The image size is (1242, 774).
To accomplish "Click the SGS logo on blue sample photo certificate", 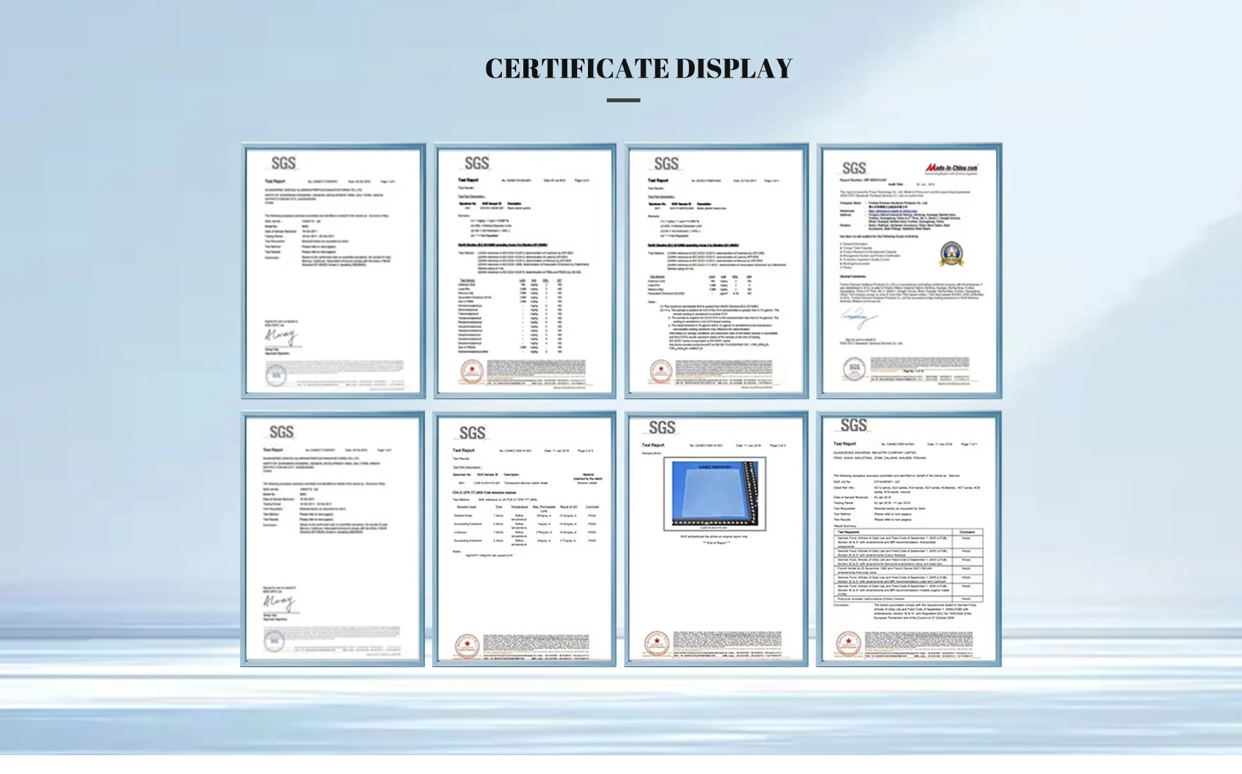I will tap(662, 428).
